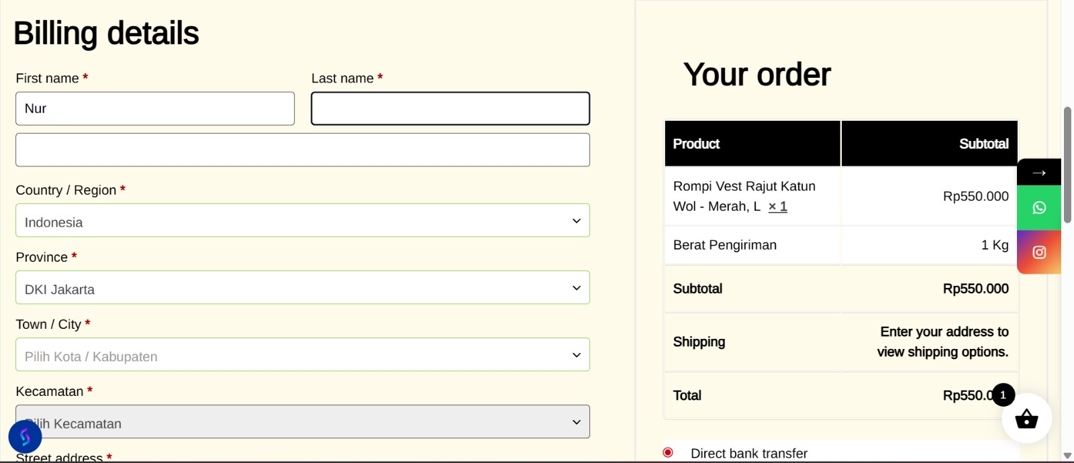This screenshot has height=463, width=1074.
Task: Click cart count badge showing 1
Action: coord(1004,395)
